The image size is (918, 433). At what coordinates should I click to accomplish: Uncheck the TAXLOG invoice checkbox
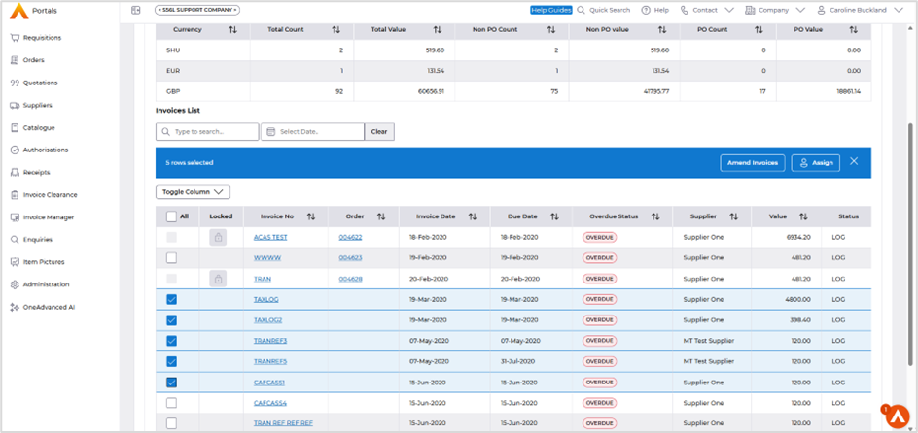click(x=171, y=300)
